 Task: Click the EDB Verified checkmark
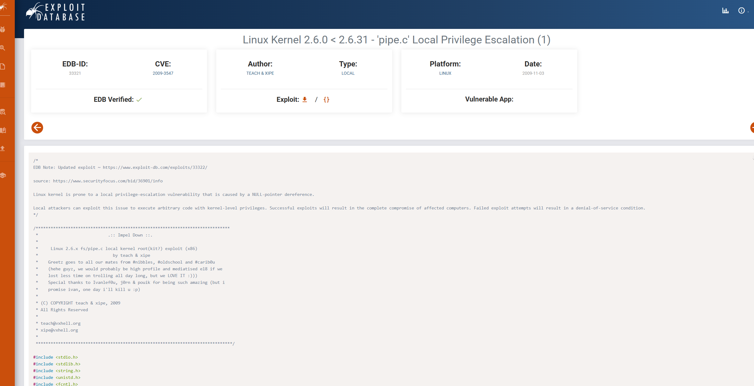139,100
